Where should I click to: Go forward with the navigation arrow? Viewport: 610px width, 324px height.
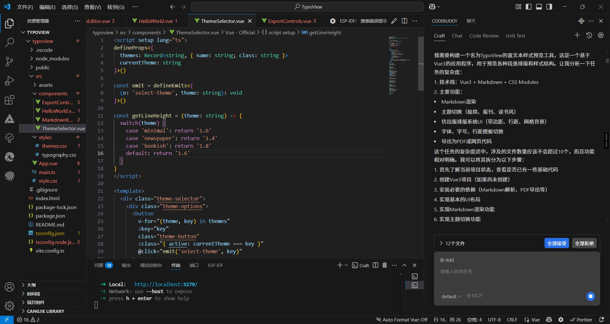(183, 7)
